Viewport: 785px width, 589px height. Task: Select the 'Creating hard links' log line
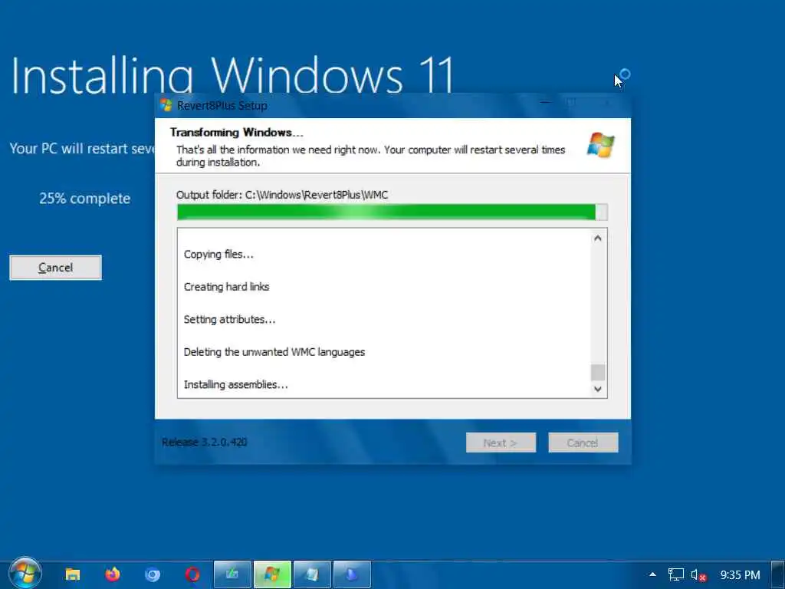pyautogui.click(x=226, y=287)
